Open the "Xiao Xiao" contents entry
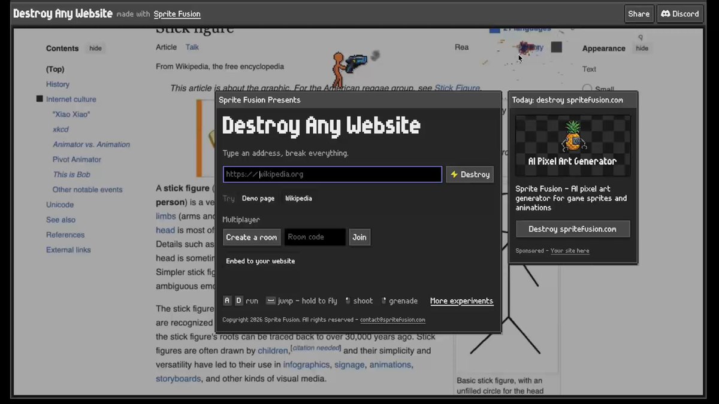Viewport: 719px width, 404px height. point(71,114)
